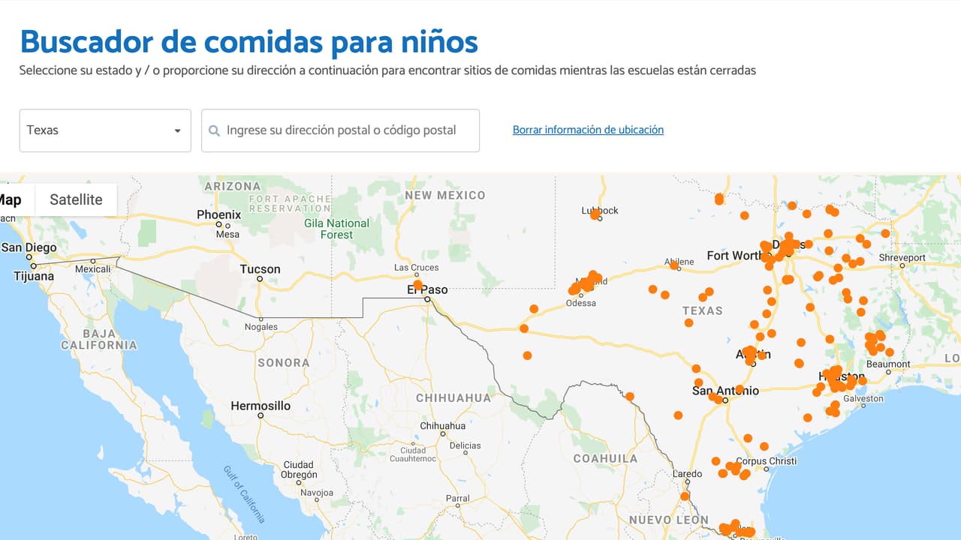Open the Texas state dropdown
Image resolution: width=961 pixels, height=540 pixels.
pos(105,130)
